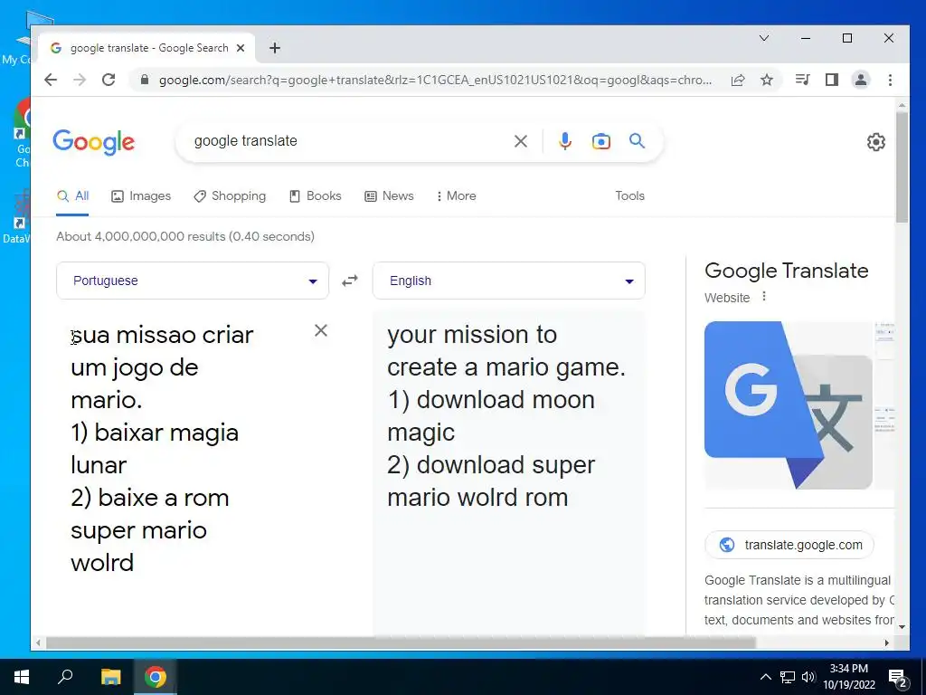Open a new tab with plus button
Image resolution: width=926 pixels, height=695 pixels.
tap(275, 48)
